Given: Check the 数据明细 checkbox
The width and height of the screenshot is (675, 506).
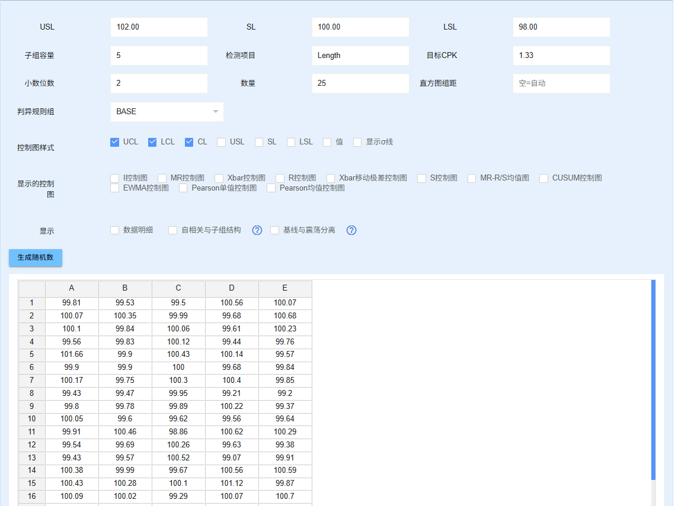Looking at the screenshot, I should click(114, 230).
